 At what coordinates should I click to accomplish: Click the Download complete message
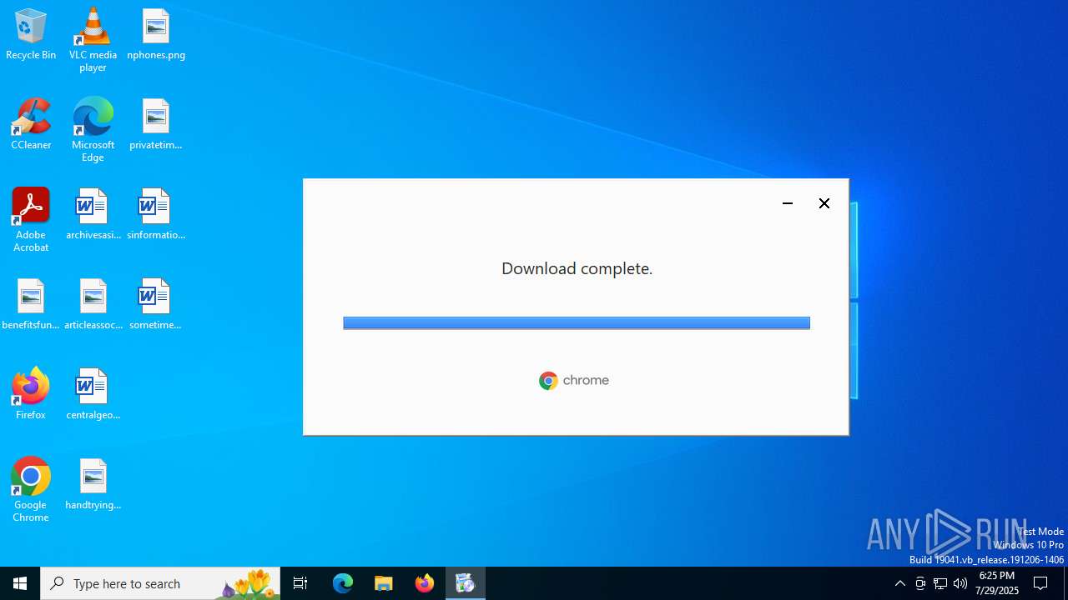[577, 268]
